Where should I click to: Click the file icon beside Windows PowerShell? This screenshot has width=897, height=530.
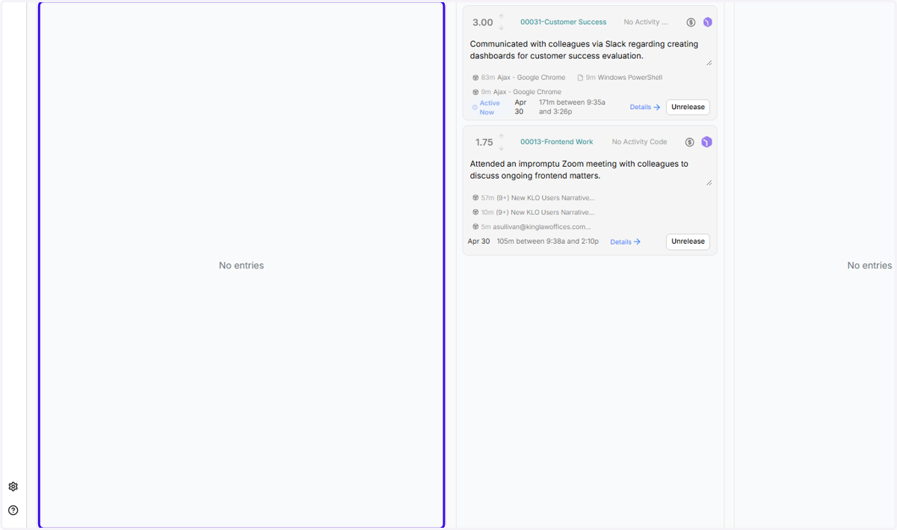581,78
